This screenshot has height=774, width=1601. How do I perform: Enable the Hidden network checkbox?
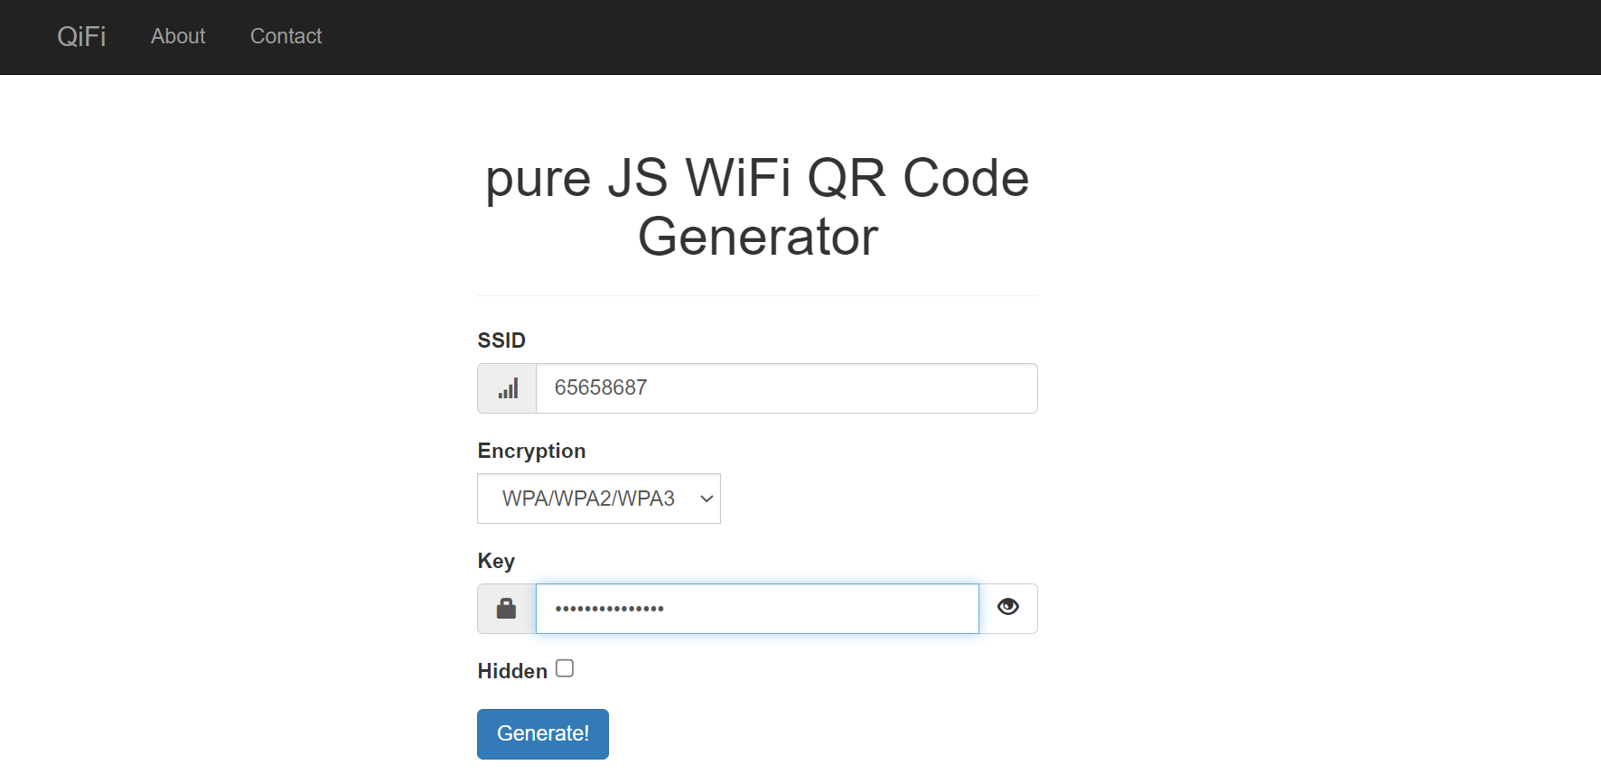tap(565, 668)
